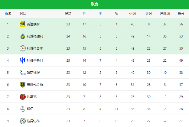Open the 利雅得新月 team link
The height and width of the screenshot is (127, 189).
35,60
